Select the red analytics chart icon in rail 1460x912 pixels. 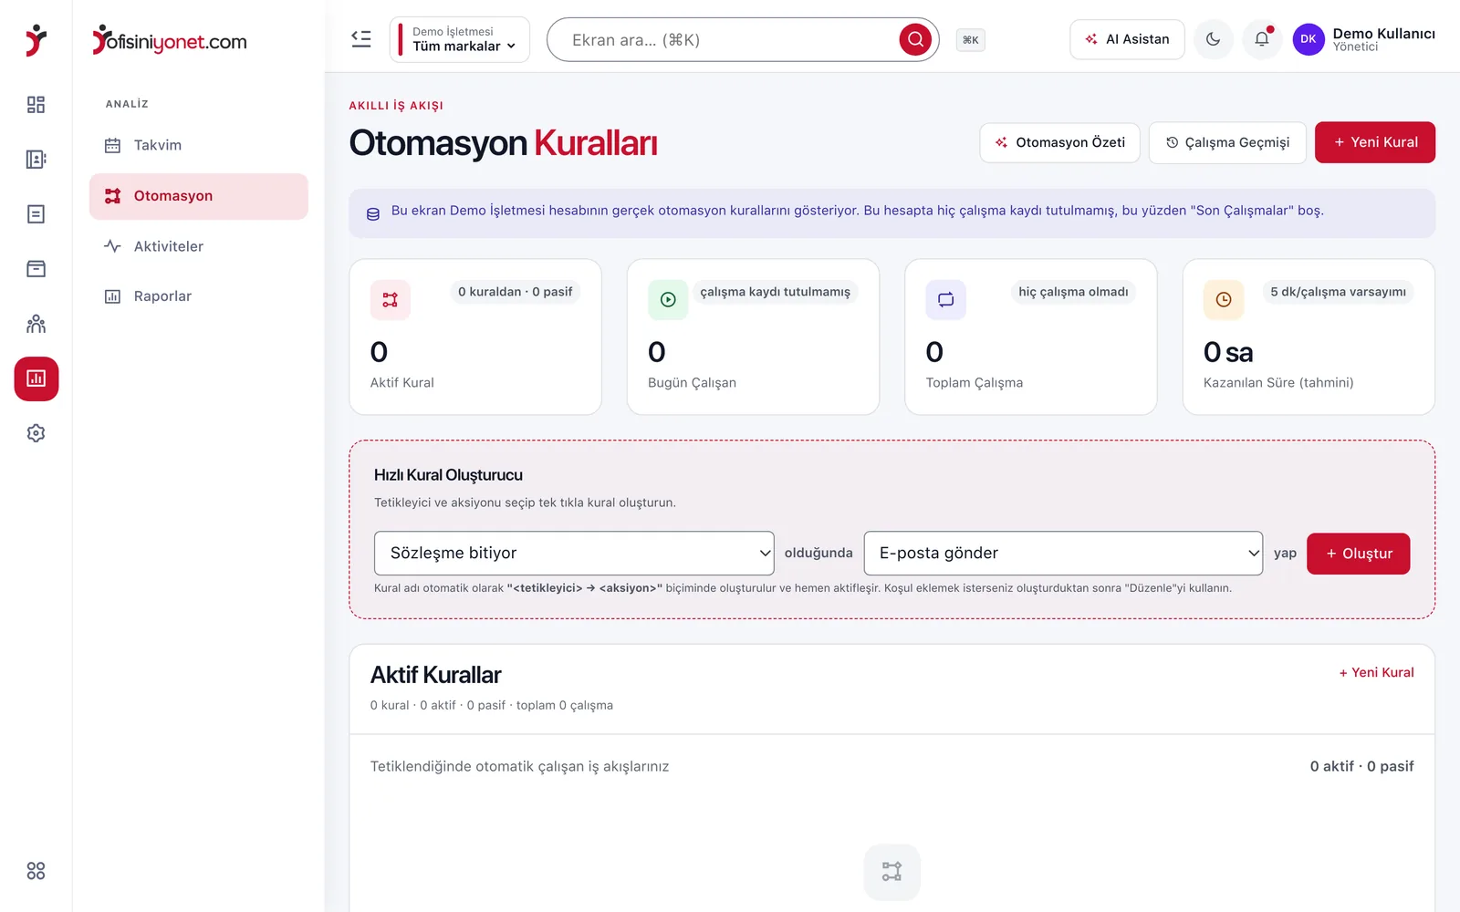tap(36, 378)
